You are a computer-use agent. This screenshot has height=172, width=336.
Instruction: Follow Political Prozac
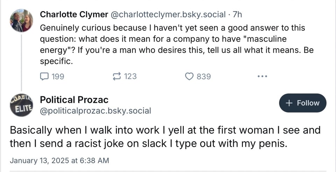(303, 103)
